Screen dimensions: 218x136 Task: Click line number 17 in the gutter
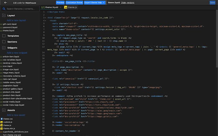(44, 61)
